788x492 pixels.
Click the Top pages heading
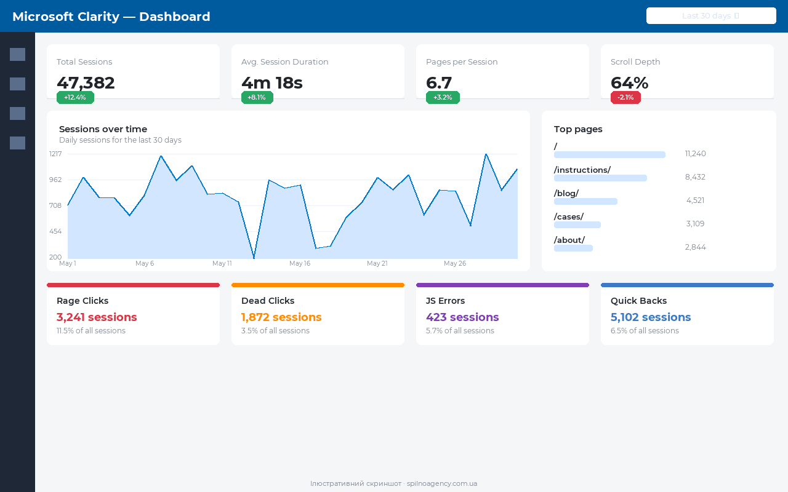[578, 129]
